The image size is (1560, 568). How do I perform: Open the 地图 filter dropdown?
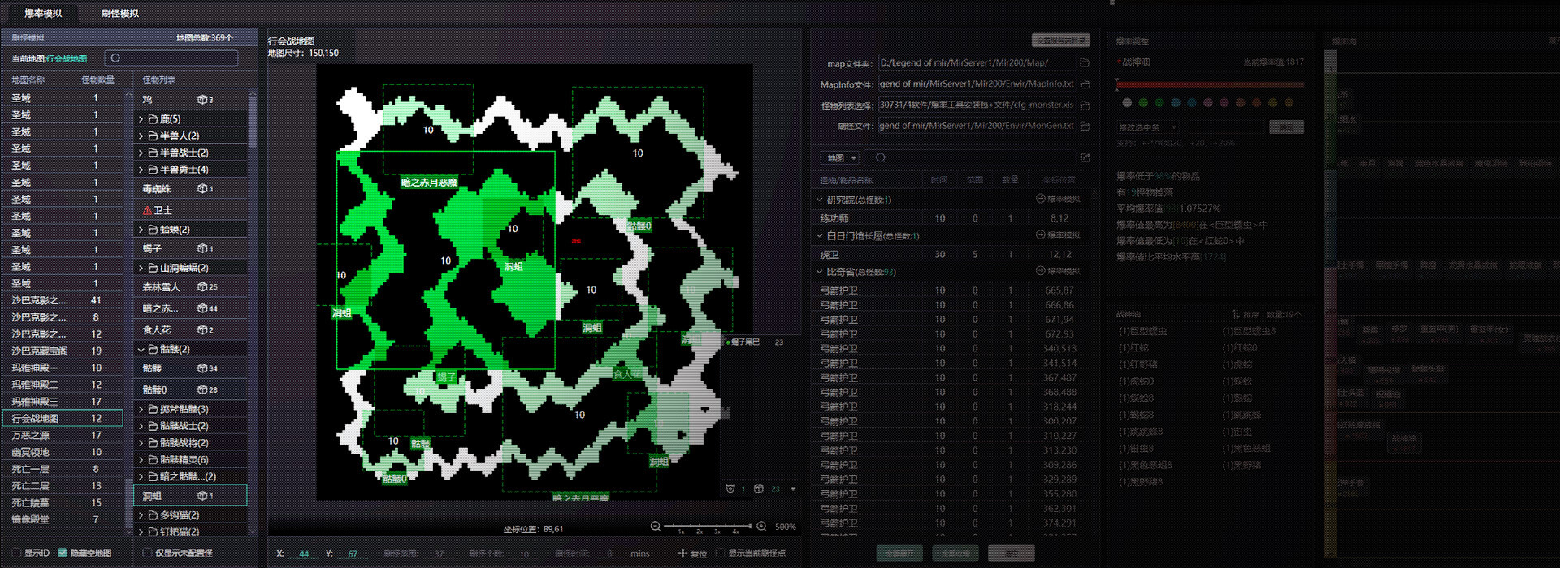coord(841,158)
